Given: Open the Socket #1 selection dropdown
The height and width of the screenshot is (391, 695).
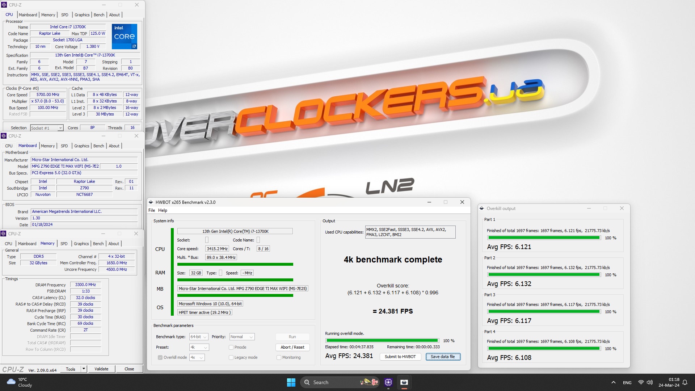Looking at the screenshot, I should pos(47,128).
